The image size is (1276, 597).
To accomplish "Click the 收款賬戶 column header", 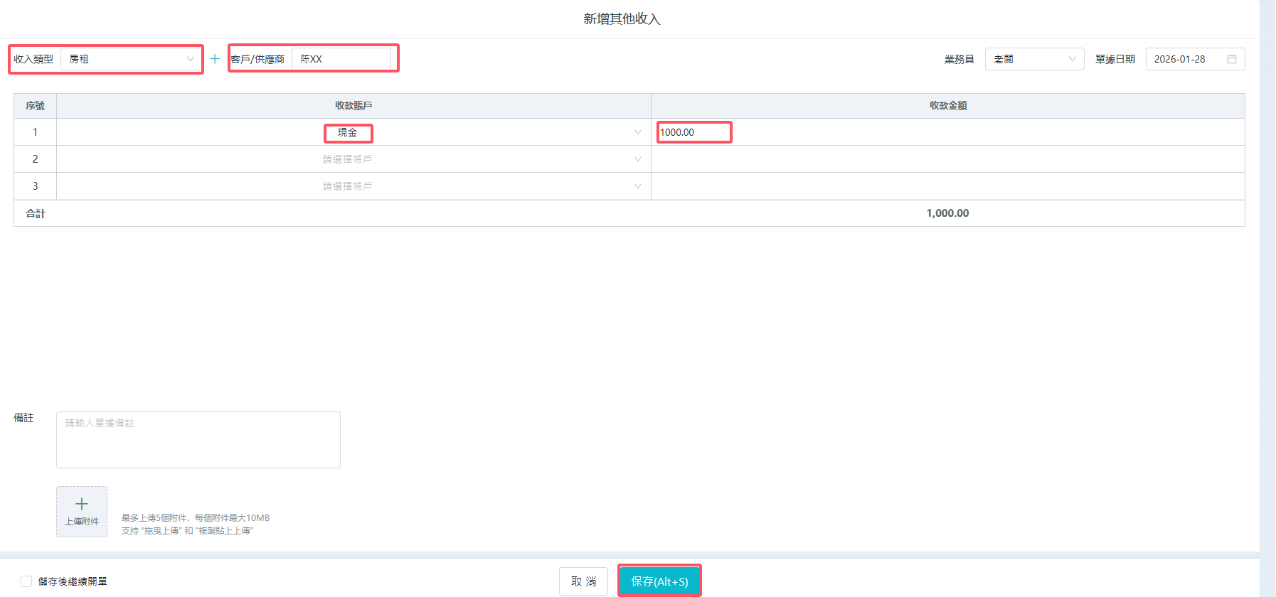I will pyautogui.click(x=353, y=106).
